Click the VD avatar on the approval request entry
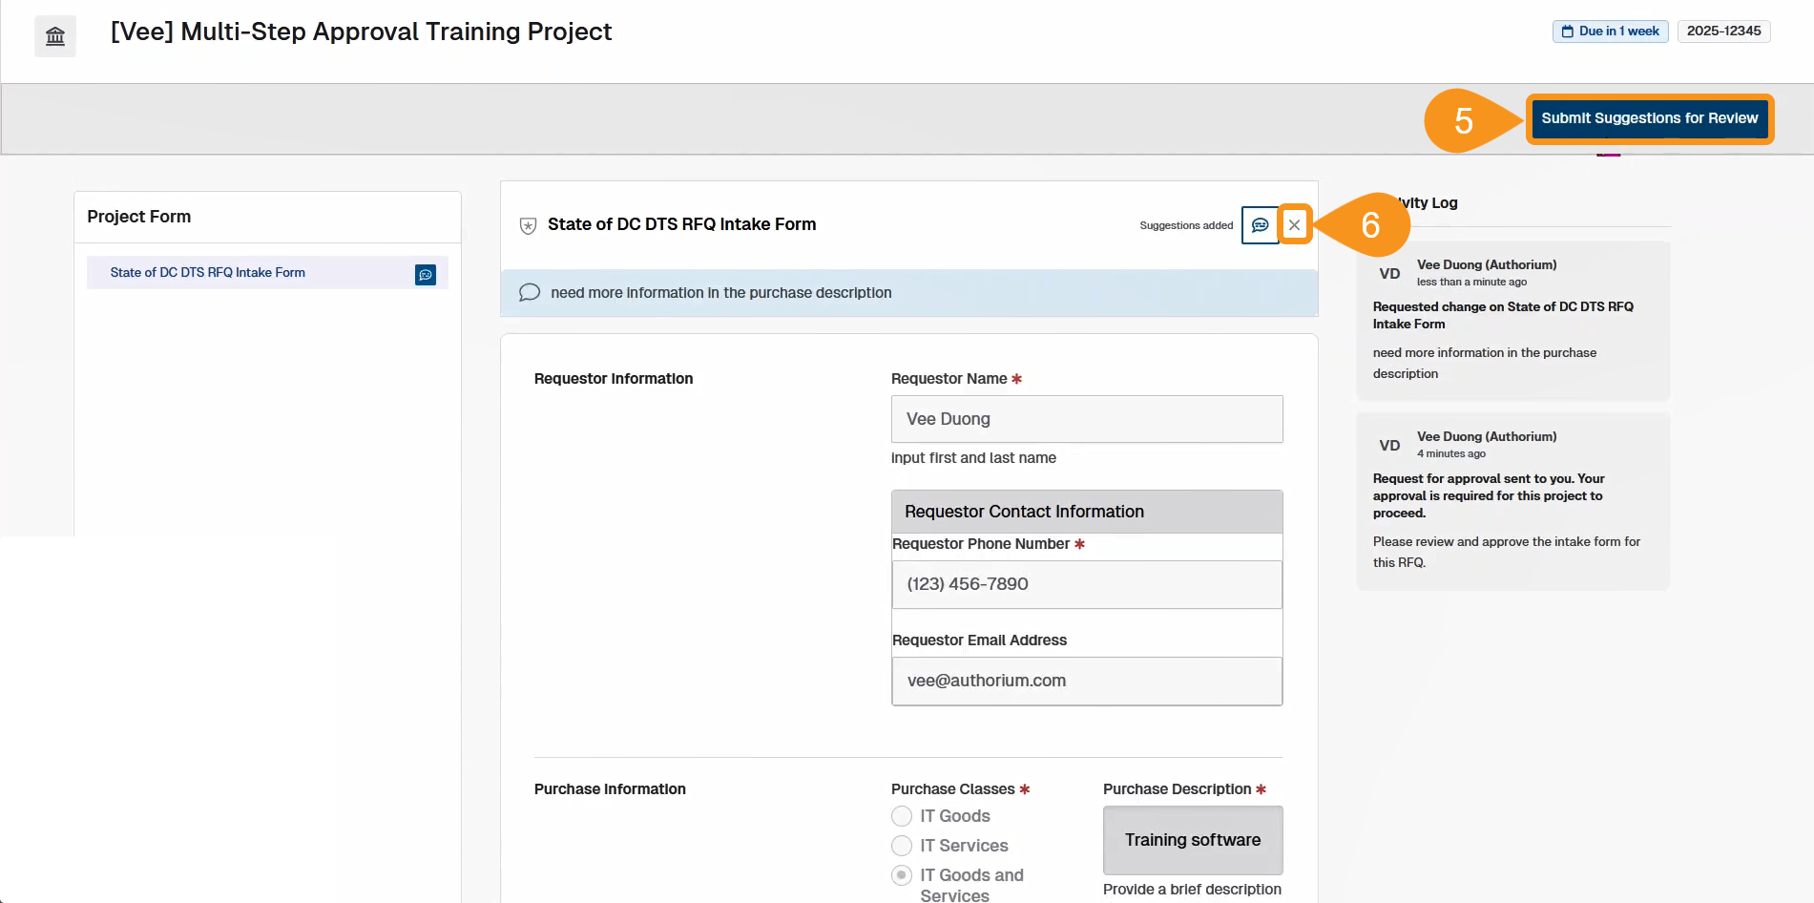1814x903 pixels. 1389,446
